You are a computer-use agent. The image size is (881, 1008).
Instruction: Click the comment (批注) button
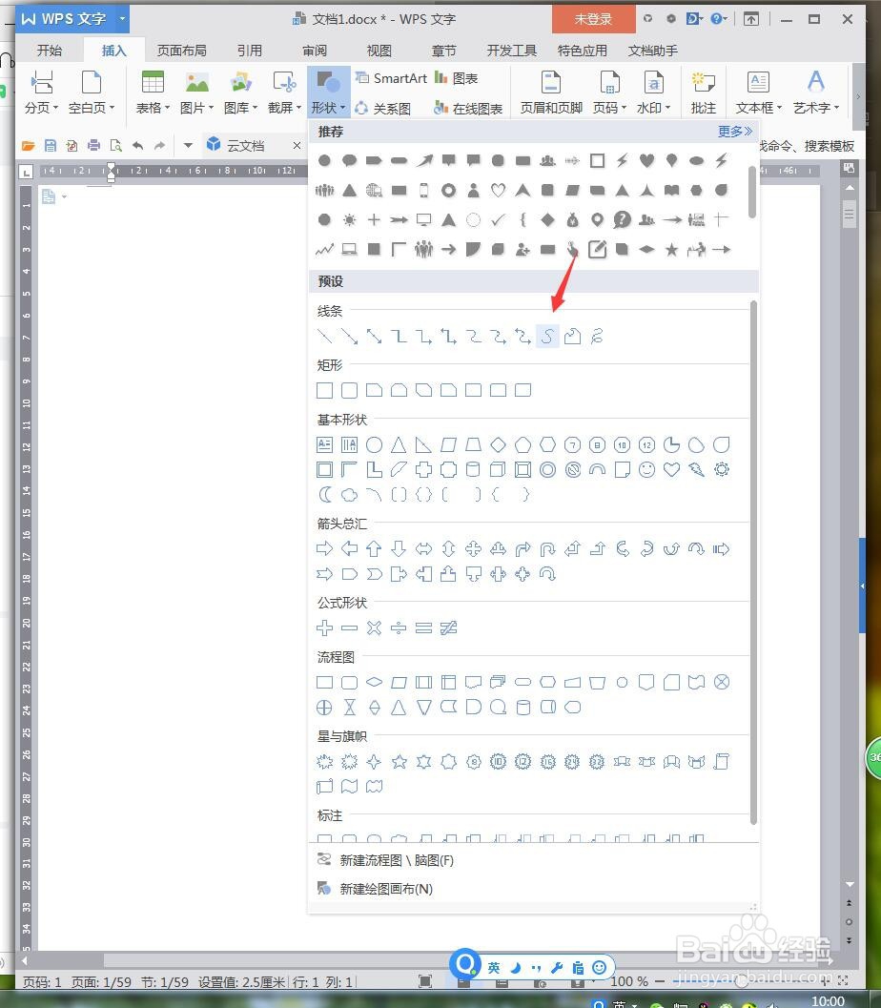(x=703, y=93)
